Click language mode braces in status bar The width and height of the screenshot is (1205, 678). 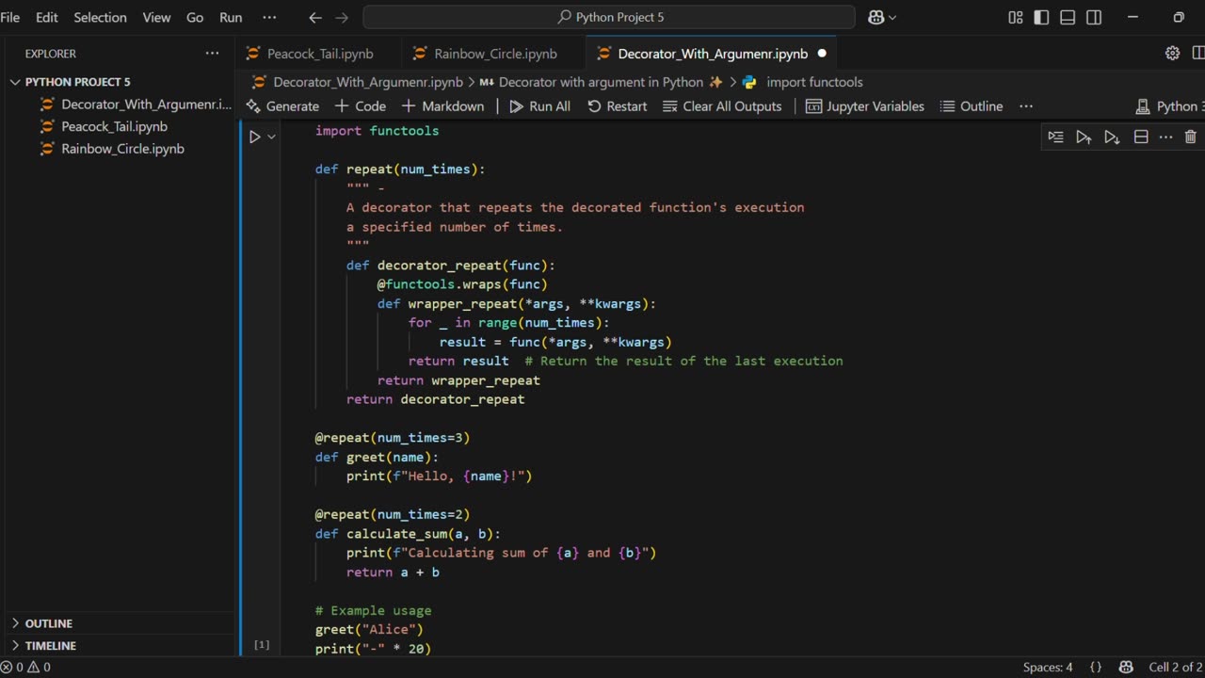(1096, 668)
